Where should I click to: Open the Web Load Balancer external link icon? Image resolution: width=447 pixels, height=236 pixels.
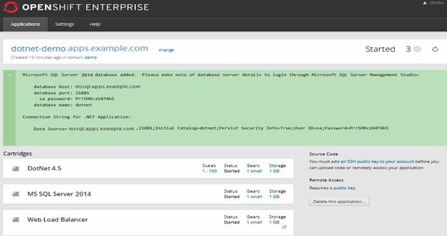284,227
